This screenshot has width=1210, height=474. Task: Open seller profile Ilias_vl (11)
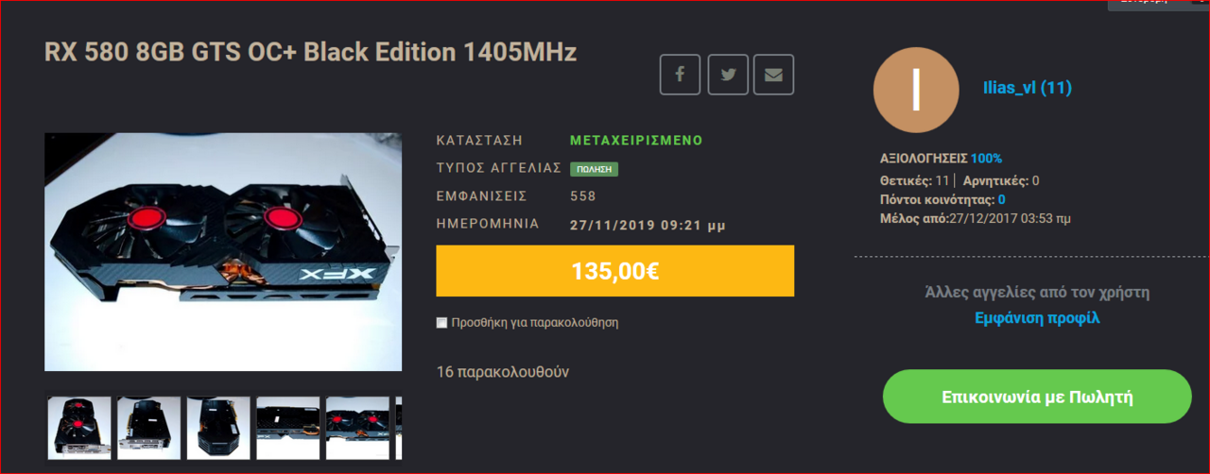point(1028,89)
